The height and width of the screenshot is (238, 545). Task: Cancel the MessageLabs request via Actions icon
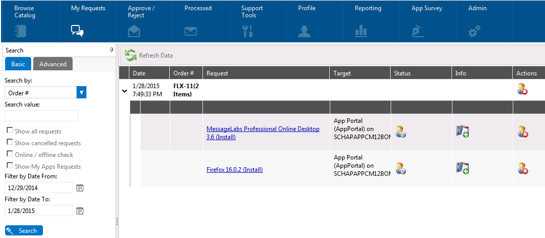coord(523,131)
